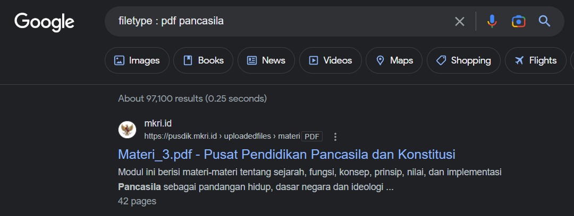The height and width of the screenshot is (216, 574).
Task: Focus the search box with filetype query
Action: coord(278,22)
